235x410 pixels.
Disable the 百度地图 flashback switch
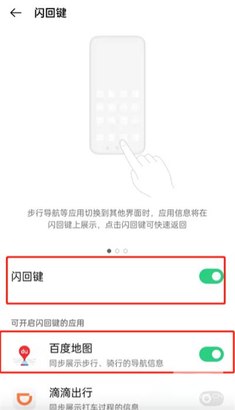211,355
